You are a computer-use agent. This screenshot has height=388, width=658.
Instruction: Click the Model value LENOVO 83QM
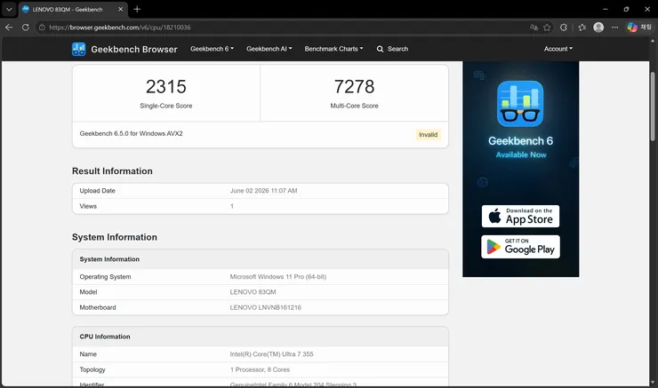coord(253,292)
